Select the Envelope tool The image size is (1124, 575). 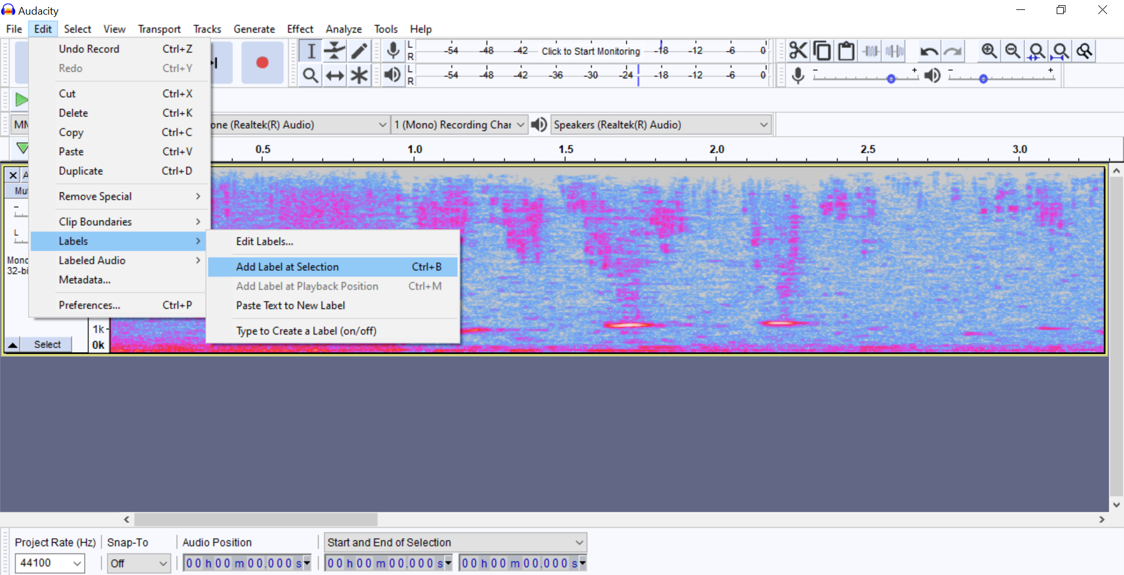[x=335, y=51]
